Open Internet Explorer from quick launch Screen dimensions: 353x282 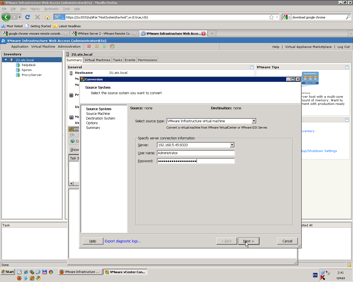pyautogui.click(x=26, y=272)
